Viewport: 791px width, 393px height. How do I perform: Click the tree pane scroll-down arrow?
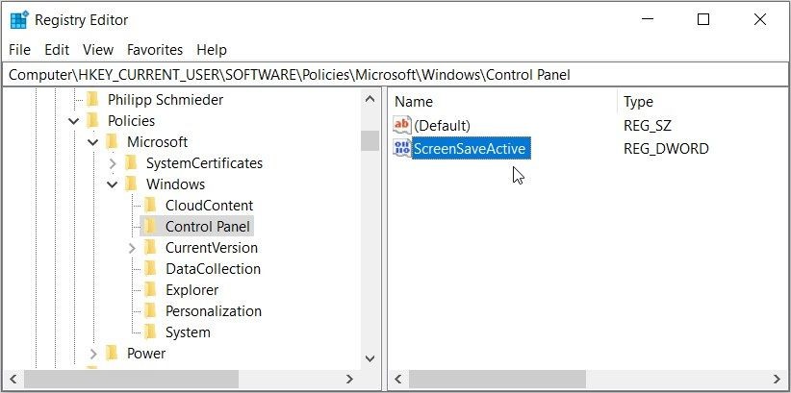[x=370, y=358]
